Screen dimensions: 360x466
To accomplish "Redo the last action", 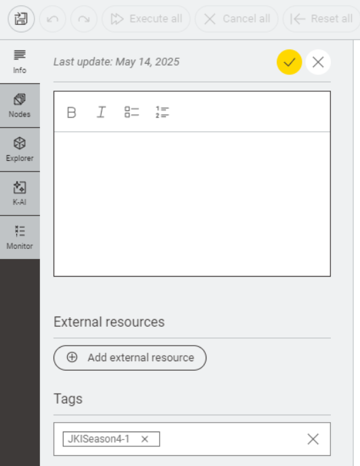I will pos(84,19).
